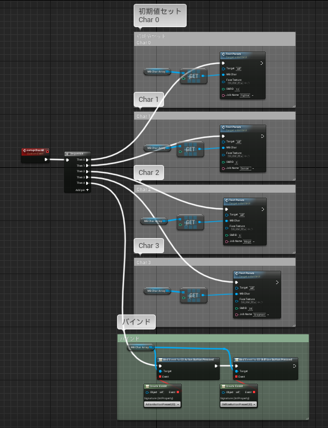The width and height of the screenshot is (328, 428).
Task: Open Face Texture dropdown in Char 1 node
Action: (235, 156)
